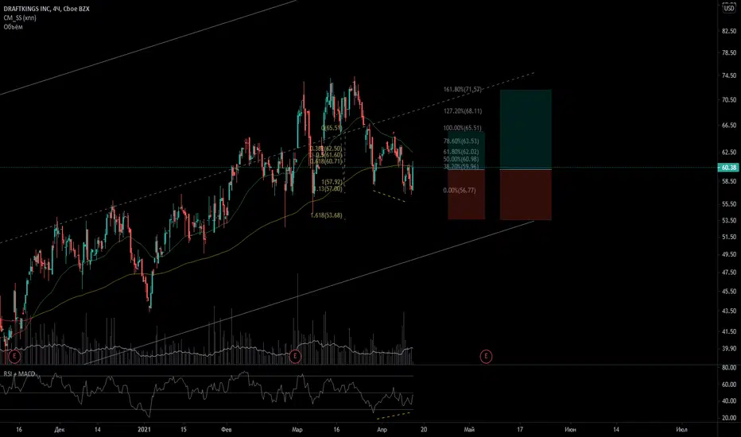Click the Июл date on the time axis
The height and width of the screenshot is (437, 741).
point(681,430)
